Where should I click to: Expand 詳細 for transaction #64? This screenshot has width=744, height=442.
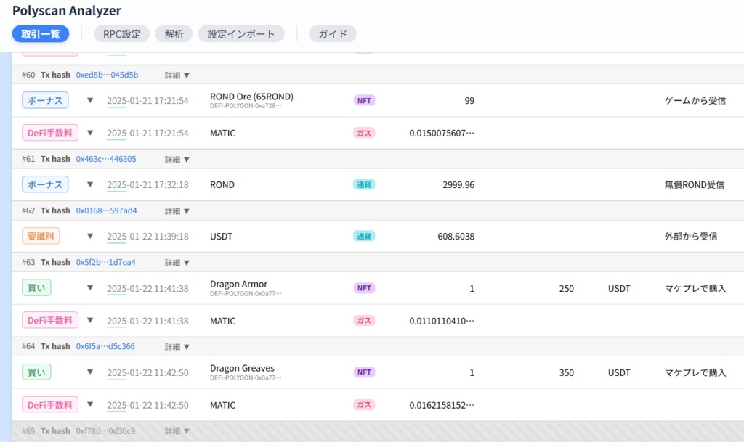click(177, 346)
